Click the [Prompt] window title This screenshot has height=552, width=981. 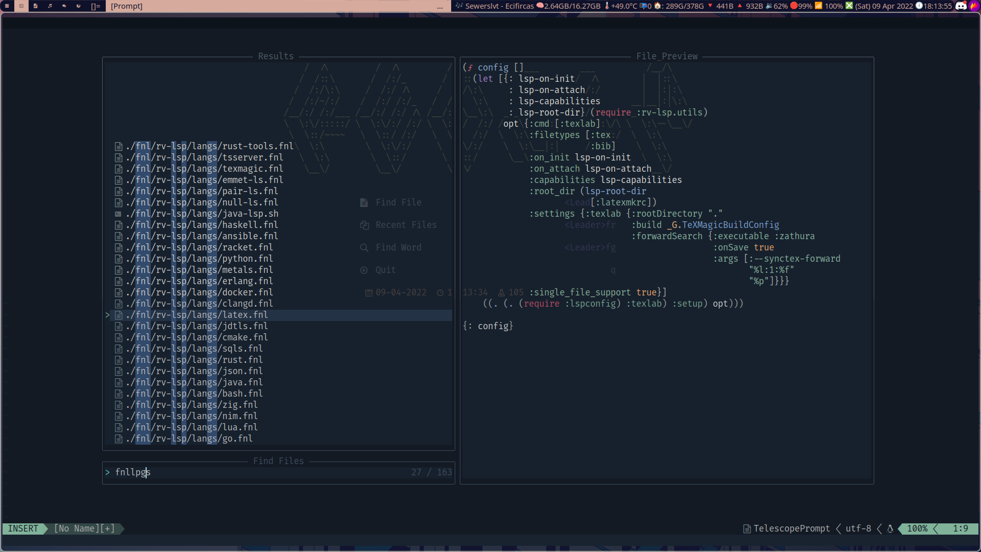127,6
